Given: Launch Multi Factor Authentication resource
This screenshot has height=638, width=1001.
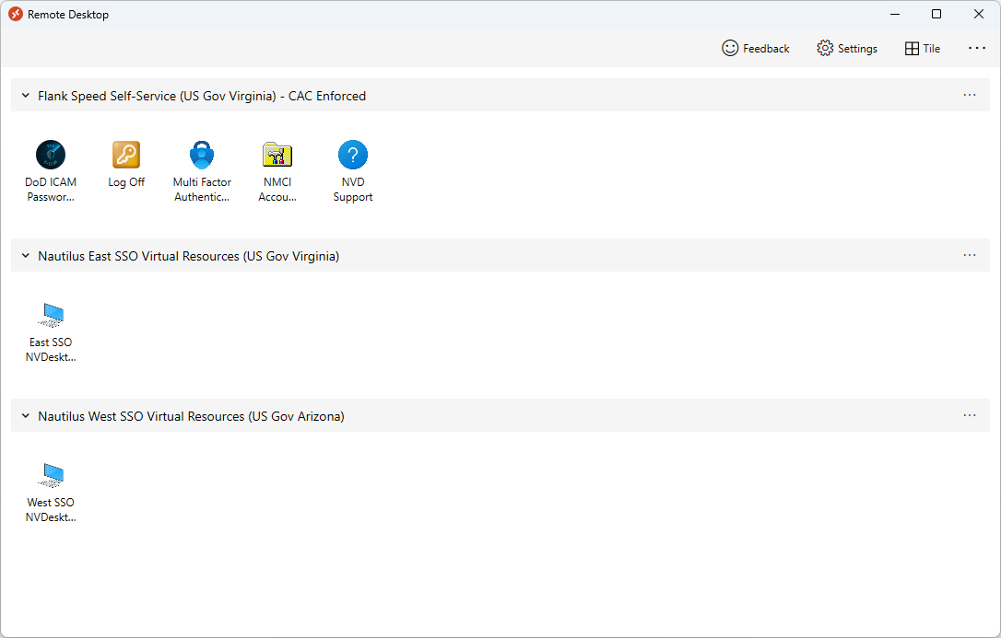Looking at the screenshot, I should [202, 155].
